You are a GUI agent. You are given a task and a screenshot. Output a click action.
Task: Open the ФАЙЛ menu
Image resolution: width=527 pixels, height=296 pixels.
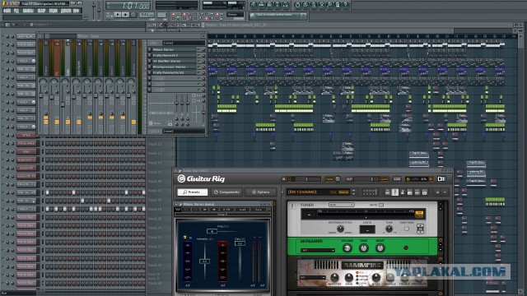click(x=7, y=11)
